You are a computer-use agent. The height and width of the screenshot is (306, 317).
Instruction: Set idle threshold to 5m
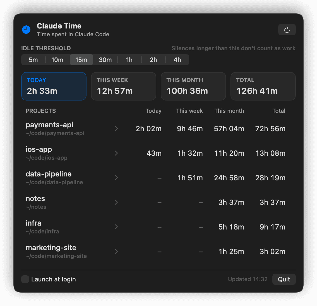click(33, 60)
